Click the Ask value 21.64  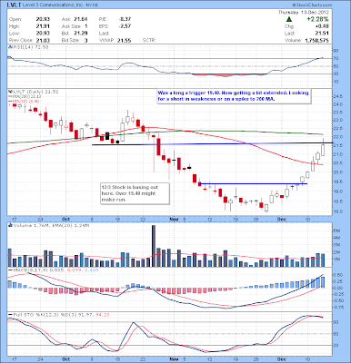pyautogui.click(x=81, y=19)
